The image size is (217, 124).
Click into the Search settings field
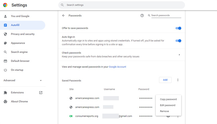pyautogui.click(x=121, y=5)
